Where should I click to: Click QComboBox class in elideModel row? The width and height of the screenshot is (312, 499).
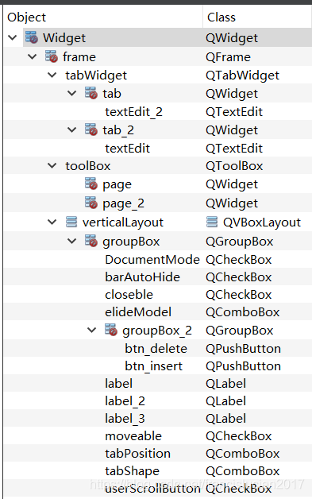point(242,312)
